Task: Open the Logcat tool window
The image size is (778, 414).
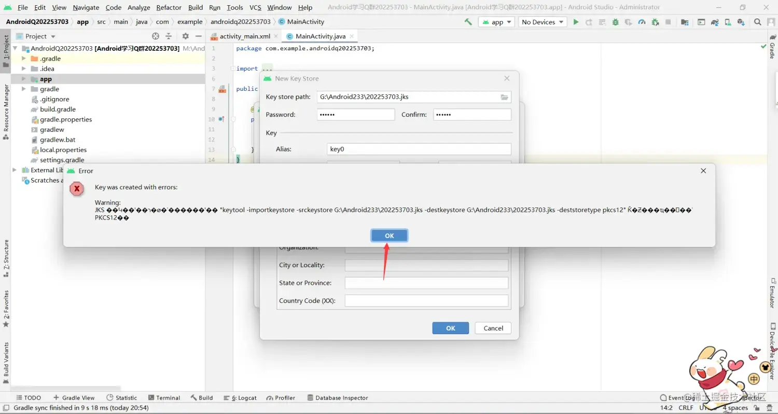Action: [x=240, y=398]
